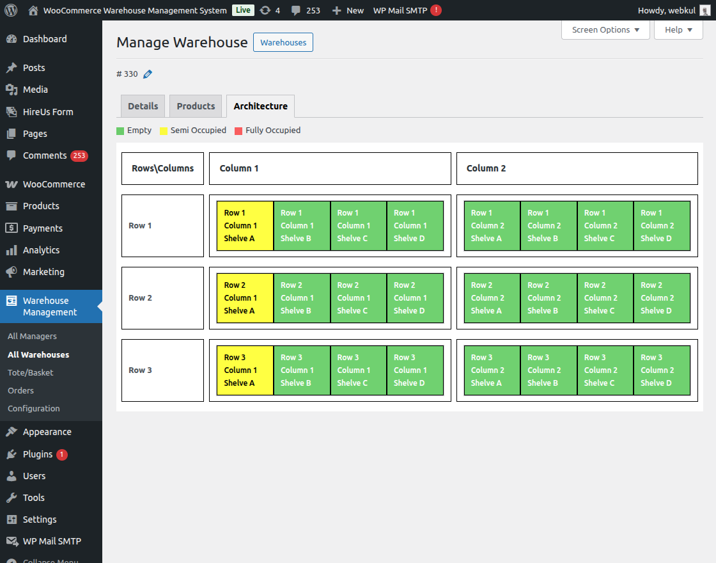Click the Settings sliders icon
The height and width of the screenshot is (563, 716).
pyautogui.click(x=12, y=519)
